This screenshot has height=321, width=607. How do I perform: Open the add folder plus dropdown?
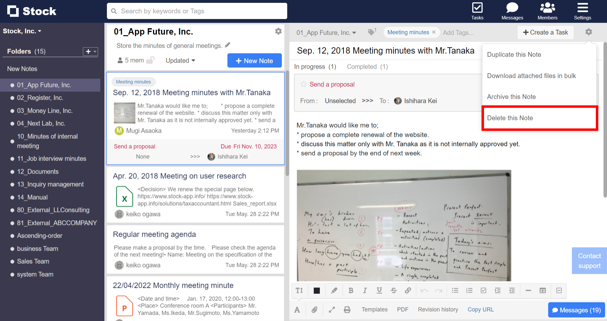pyautogui.click(x=90, y=51)
